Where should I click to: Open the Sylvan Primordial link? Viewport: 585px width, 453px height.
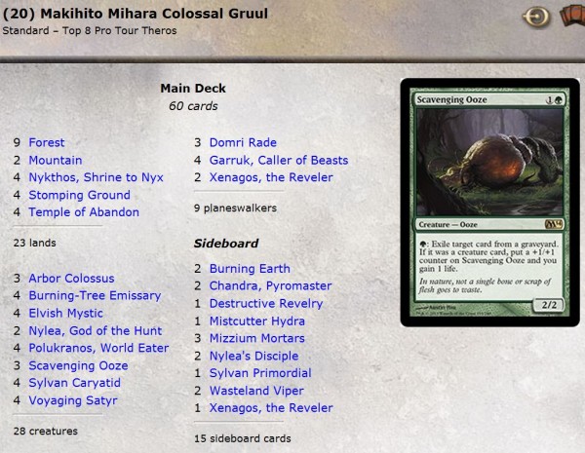tap(260, 373)
